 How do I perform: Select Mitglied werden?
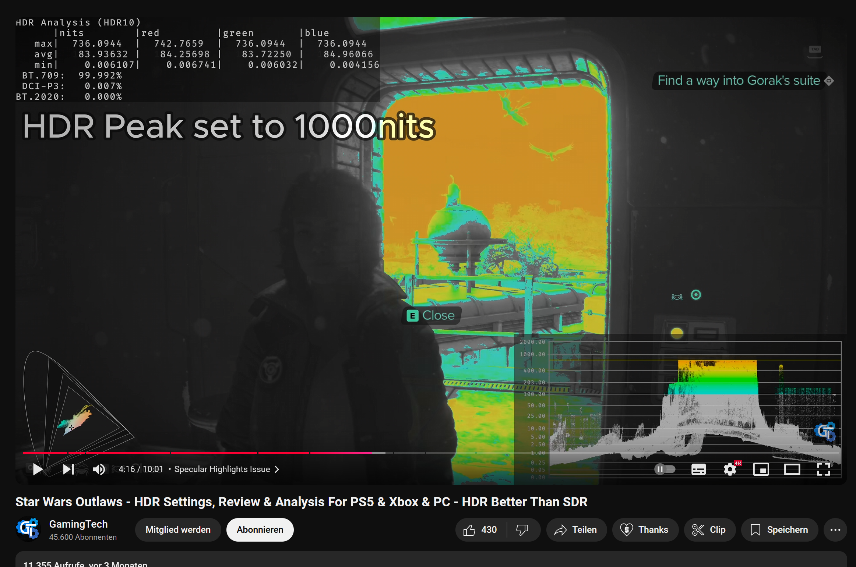click(178, 530)
